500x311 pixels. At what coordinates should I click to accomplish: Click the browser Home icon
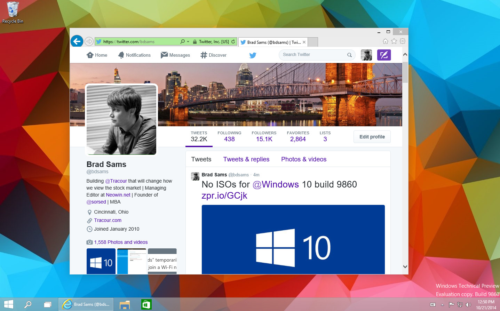tap(386, 41)
